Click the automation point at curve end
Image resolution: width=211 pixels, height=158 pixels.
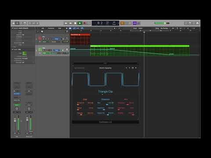pos(170,54)
